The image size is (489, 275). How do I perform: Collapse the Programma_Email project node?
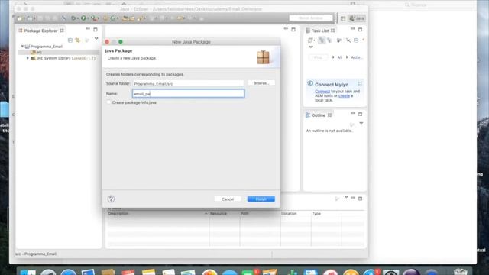coord(22,46)
